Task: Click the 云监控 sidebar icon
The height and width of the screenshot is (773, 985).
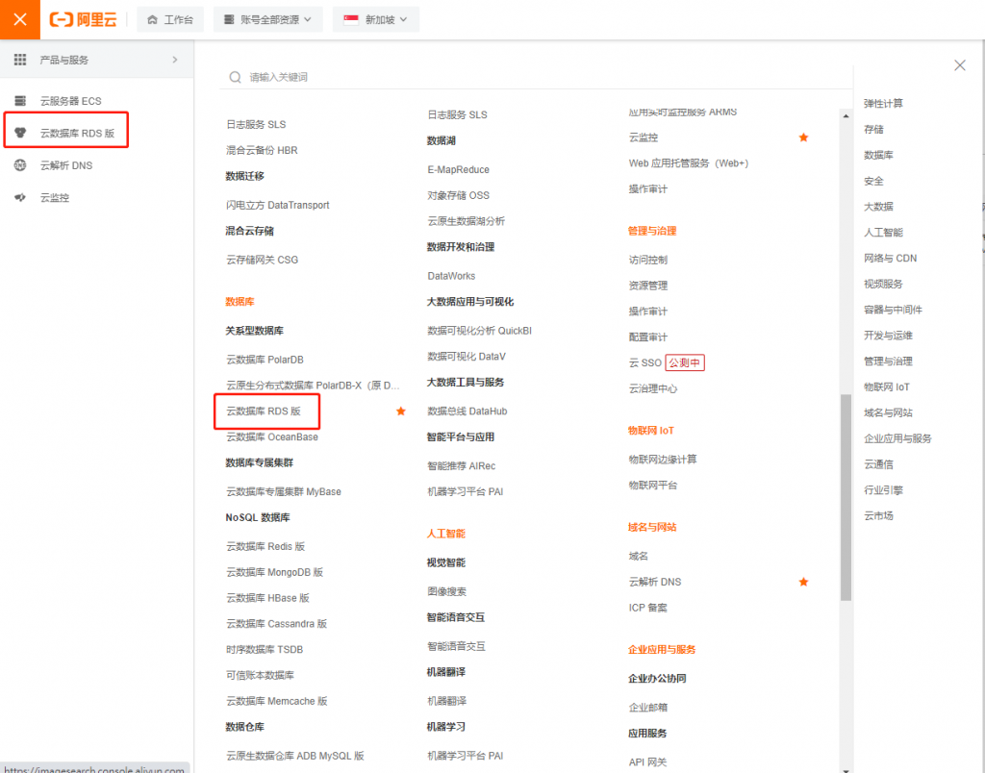Action: coord(20,197)
